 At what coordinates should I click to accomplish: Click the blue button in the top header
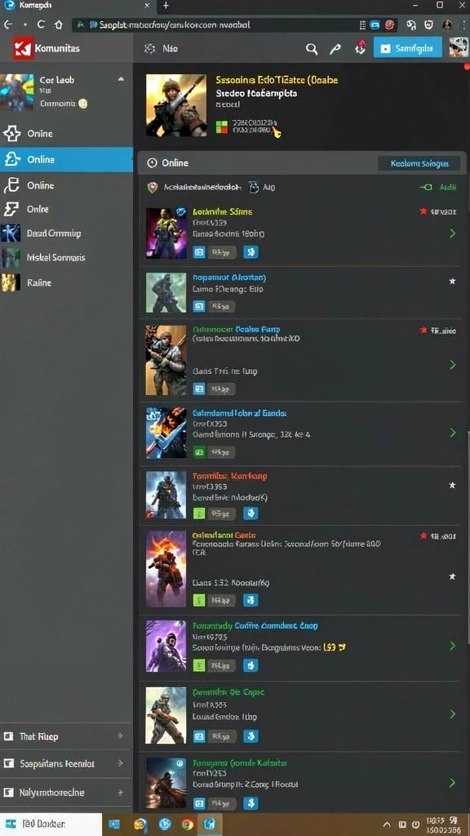(408, 48)
